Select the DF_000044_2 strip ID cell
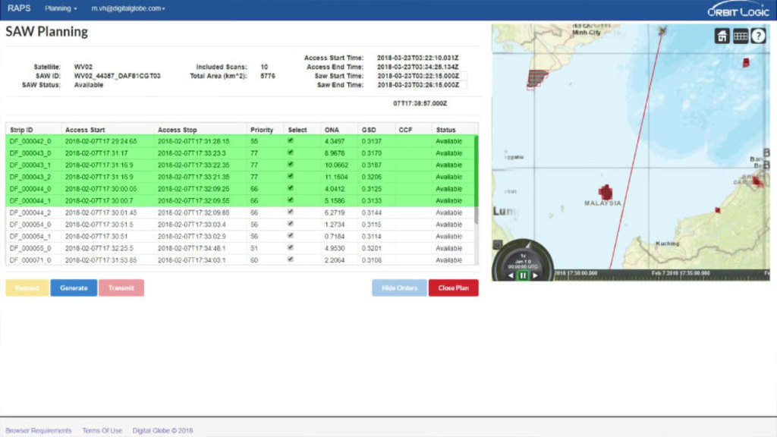This screenshot has width=777, height=437. (x=30, y=212)
